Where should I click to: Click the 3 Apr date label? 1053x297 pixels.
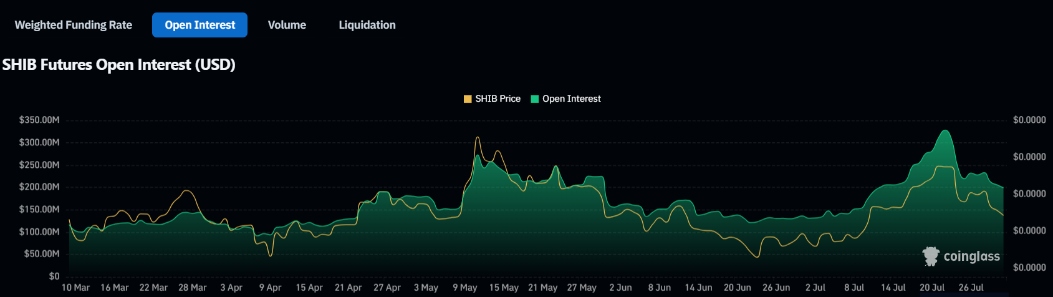(x=231, y=288)
